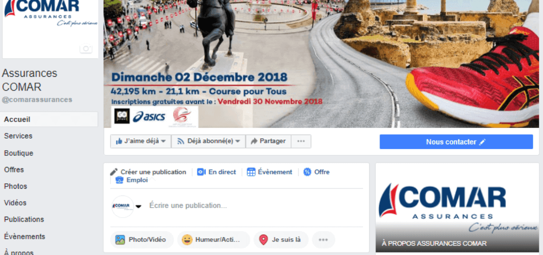The height and width of the screenshot is (255, 543).
Task: Click the Humeur/Activité smiley icon
Action: (x=187, y=240)
